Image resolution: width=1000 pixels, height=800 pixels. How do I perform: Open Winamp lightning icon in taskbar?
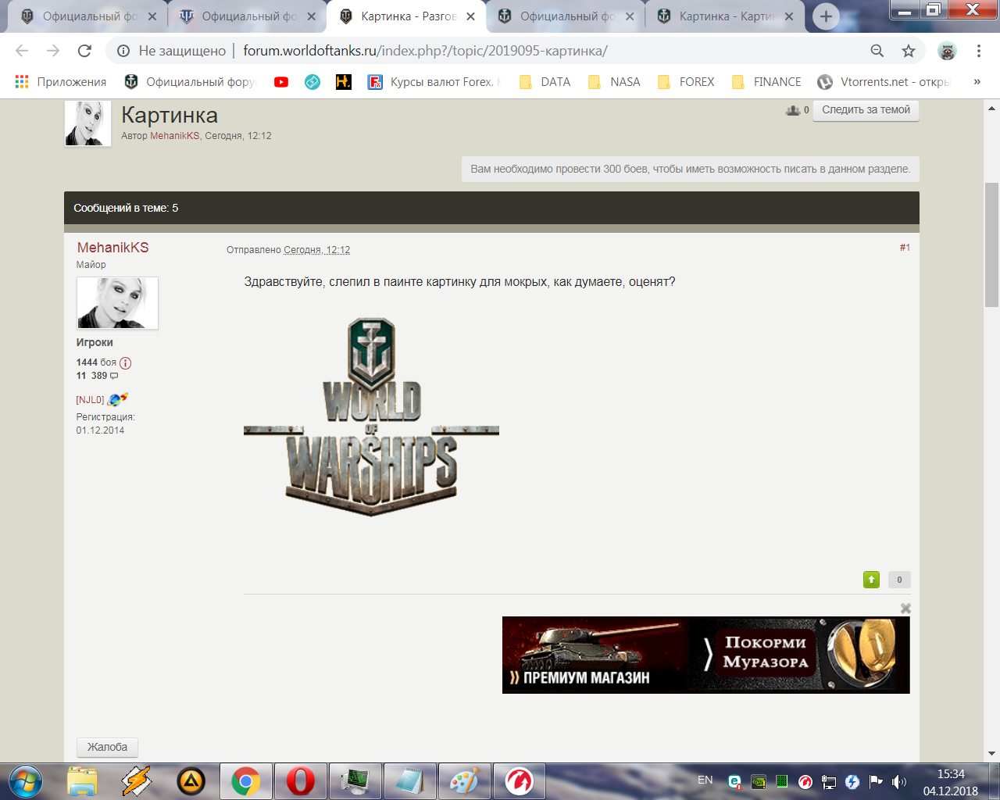136,781
